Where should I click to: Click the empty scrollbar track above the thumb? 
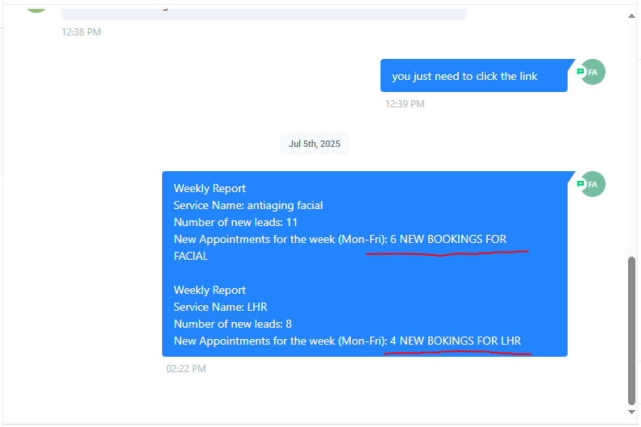pyautogui.click(x=631, y=137)
